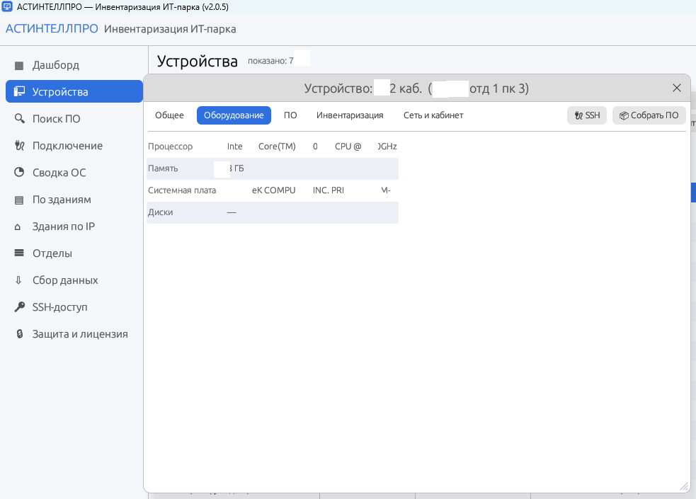Open the По зданиям section

coord(74,199)
